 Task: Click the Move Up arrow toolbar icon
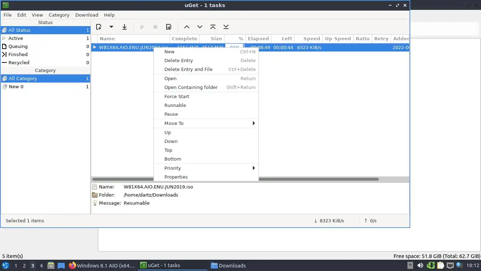point(187,27)
